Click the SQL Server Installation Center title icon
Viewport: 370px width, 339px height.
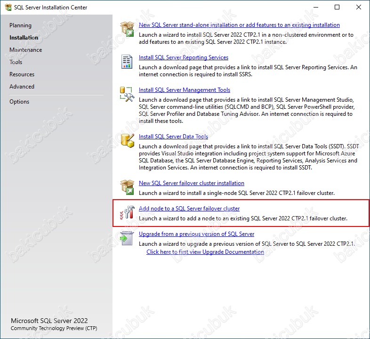8,8
